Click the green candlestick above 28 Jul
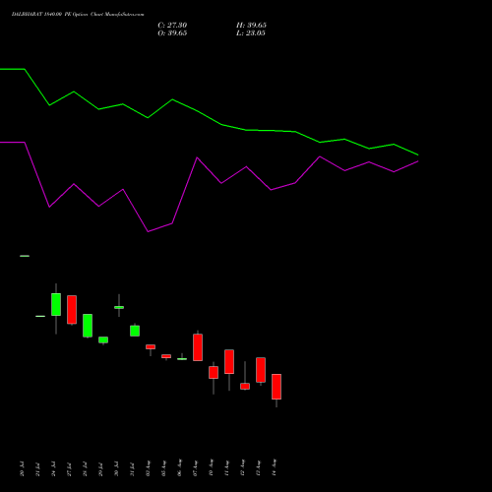Viewport: 492px width, 492px height. point(88,326)
